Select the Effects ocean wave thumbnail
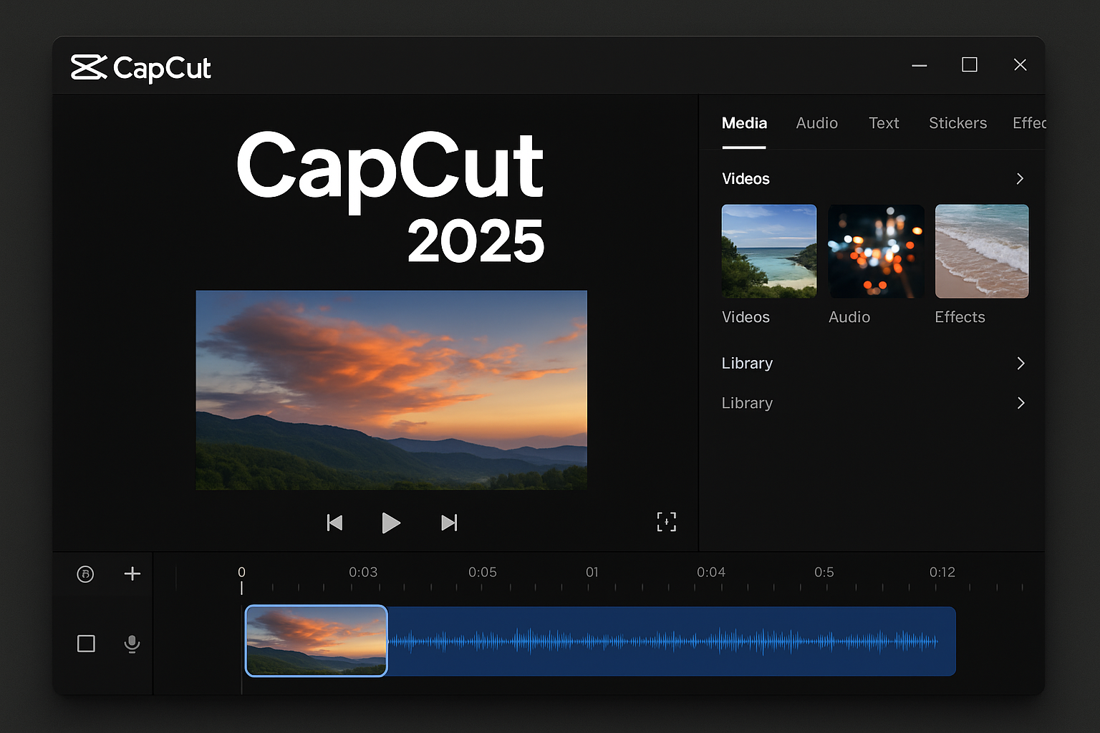 [982, 251]
